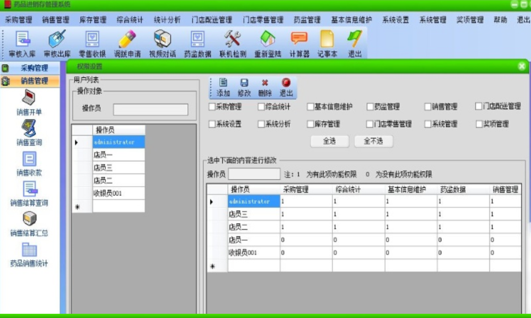Close the 权限设置 panel
This screenshot has width=531, height=318.
click(522, 66)
